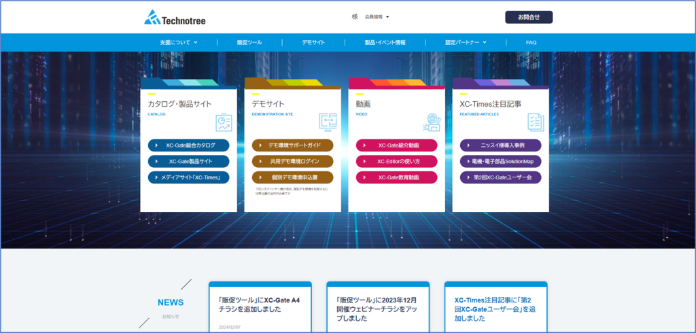This screenshot has width=696, height=333.
Task: Open the 販促ツール menu item
Action: click(249, 42)
